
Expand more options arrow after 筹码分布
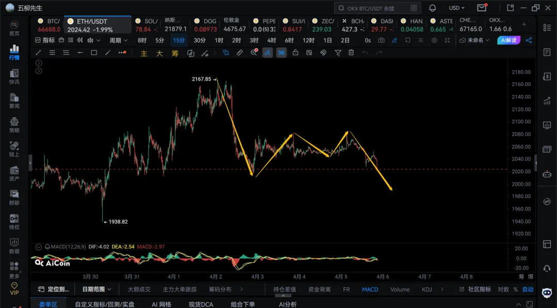coord(241,289)
